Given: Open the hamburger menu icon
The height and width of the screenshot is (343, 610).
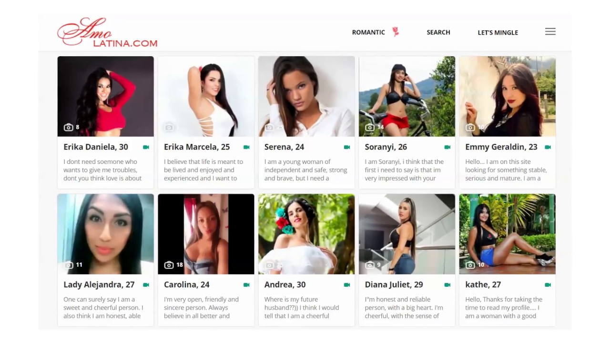Looking at the screenshot, I should [550, 31].
